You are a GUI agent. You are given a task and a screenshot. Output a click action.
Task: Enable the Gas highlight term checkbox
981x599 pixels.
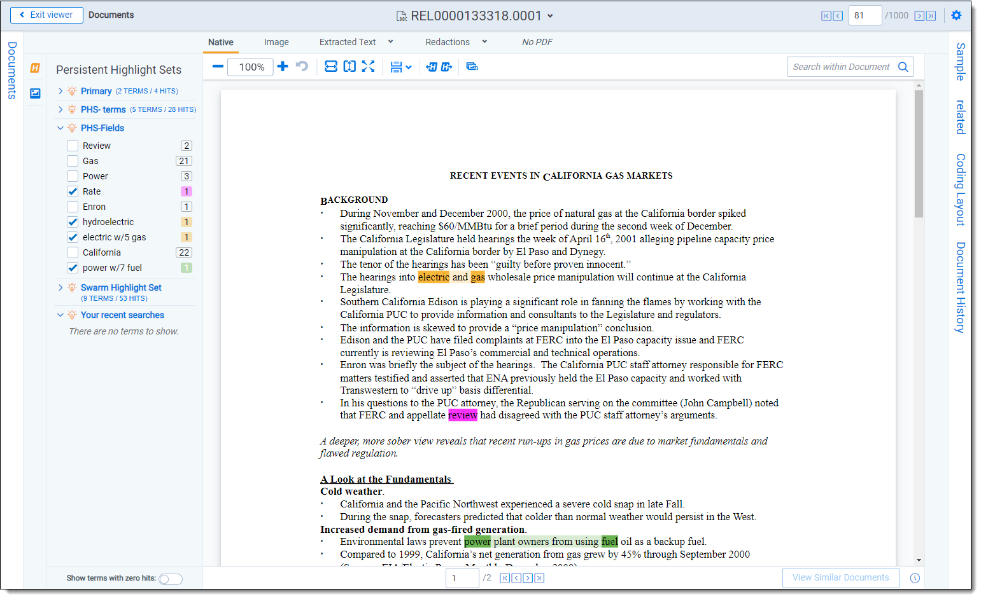pyautogui.click(x=73, y=161)
